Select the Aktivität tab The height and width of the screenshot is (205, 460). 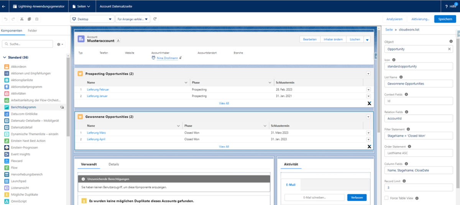[291, 164]
